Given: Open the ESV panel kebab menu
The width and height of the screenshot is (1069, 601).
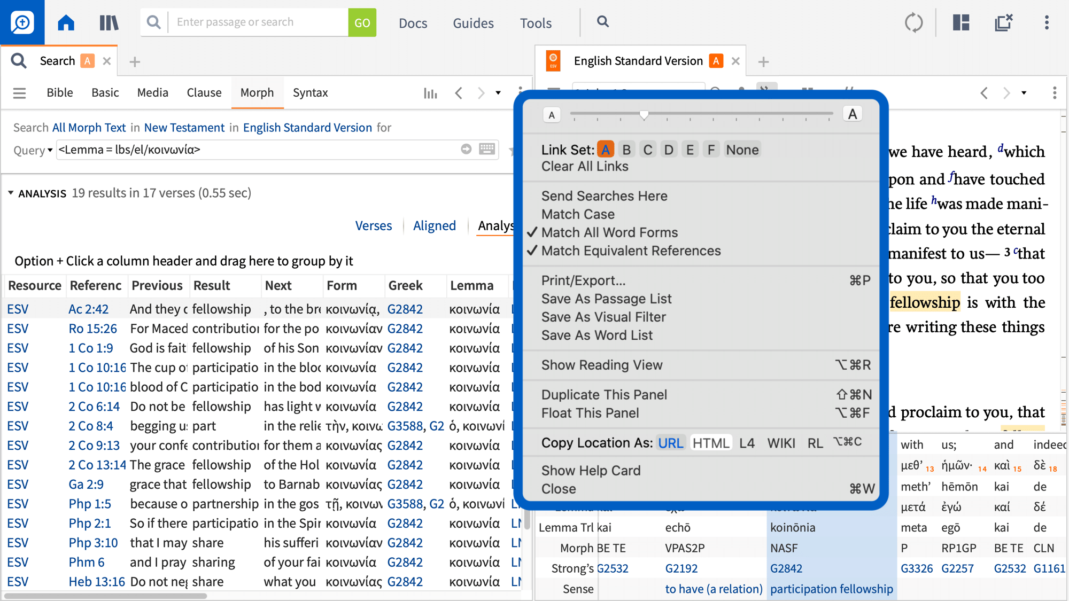Looking at the screenshot, I should point(1055,93).
